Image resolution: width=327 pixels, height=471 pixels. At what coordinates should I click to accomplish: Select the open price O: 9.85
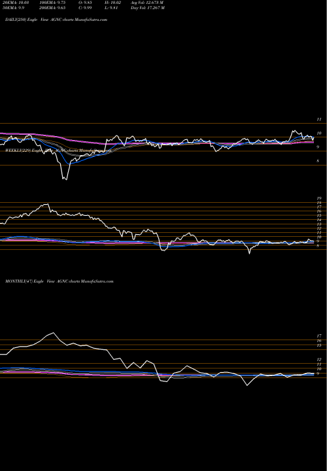click(x=85, y=3)
